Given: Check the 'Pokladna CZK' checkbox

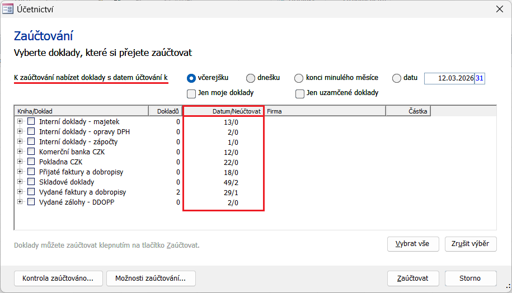Looking at the screenshot, I should (x=31, y=162).
